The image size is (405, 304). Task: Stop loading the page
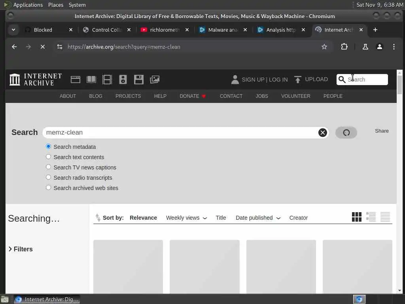coord(43,47)
